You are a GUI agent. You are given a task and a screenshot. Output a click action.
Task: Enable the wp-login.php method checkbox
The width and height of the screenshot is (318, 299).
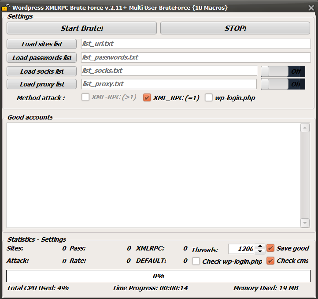209,98
